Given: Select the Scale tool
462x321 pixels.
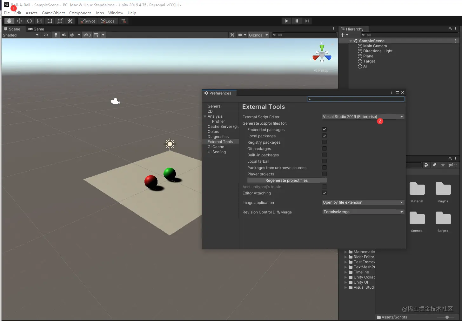Looking at the screenshot, I should tap(40, 21).
